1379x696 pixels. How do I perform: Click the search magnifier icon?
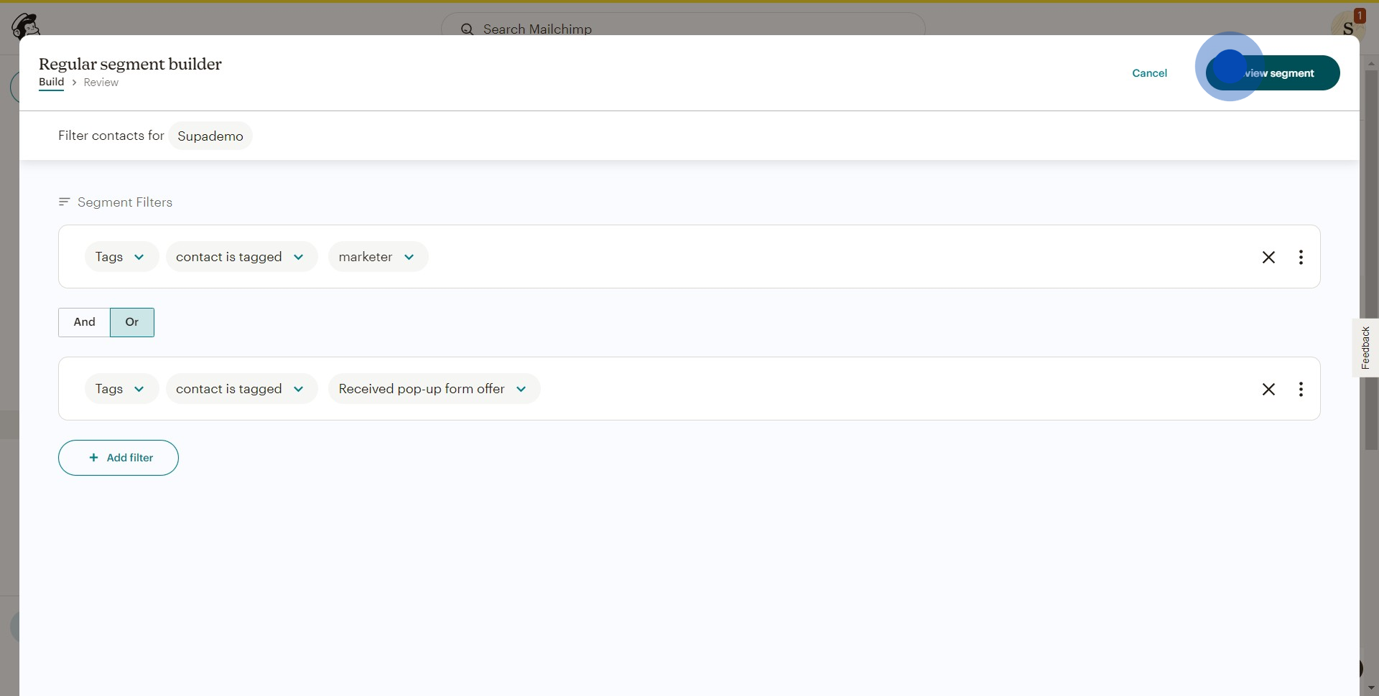467,29
